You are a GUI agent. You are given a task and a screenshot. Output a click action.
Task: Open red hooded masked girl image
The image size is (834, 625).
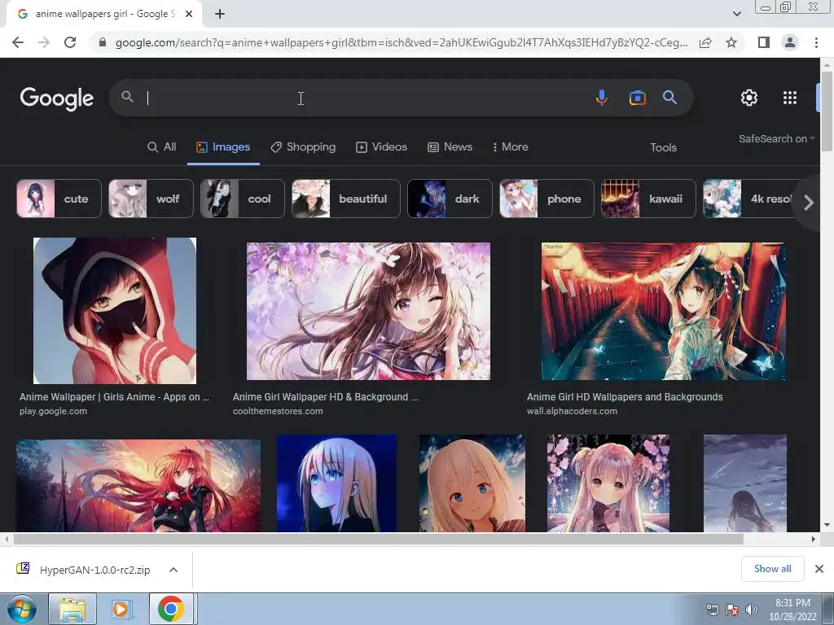click(x=115, y=311)
